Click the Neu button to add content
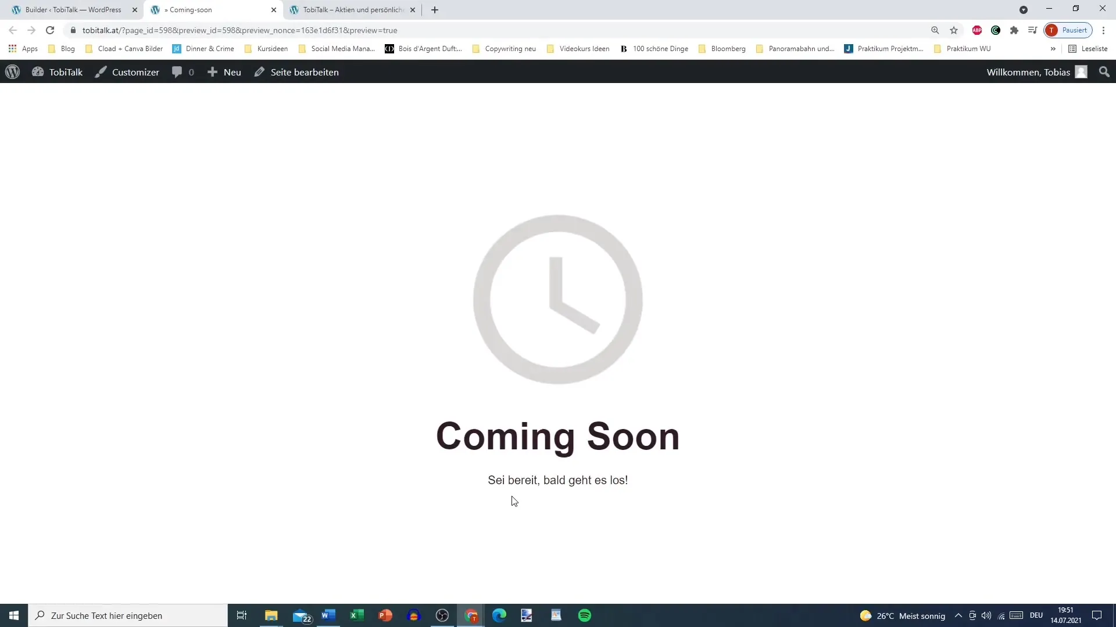The width and height of the screenshot is (1116, 627). [224, 72]
